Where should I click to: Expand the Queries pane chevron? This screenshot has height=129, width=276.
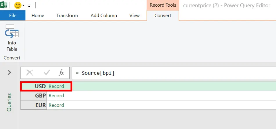[x=10, y=72]
